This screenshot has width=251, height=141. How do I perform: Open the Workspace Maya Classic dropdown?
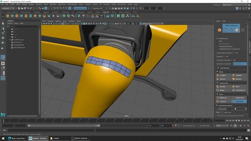coord(235,5)
